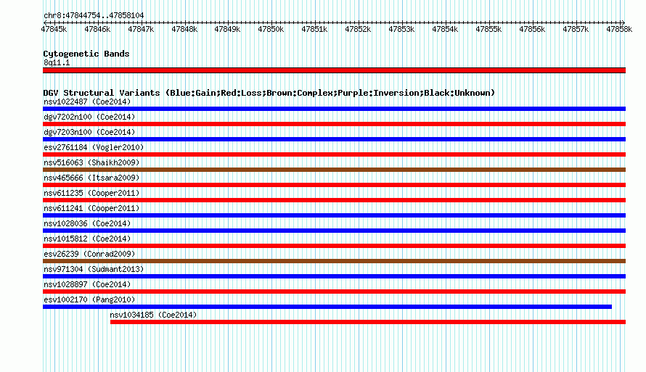This screenshot has height=372, width=646.
Task: Click the red dgv7202n100 loss bar
Action: point(334,124)
